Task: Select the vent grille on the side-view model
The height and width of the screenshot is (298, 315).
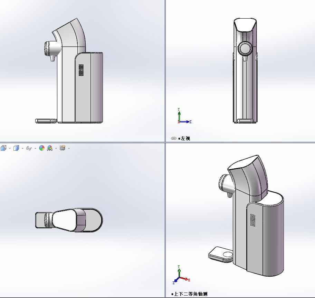Action: [81, 70]
